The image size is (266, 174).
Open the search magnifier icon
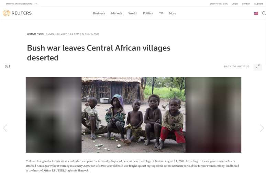tap(264, 13)
